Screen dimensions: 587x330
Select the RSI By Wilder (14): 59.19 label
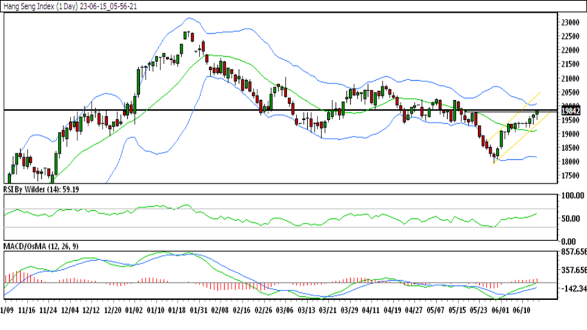[x=41, y=190]
